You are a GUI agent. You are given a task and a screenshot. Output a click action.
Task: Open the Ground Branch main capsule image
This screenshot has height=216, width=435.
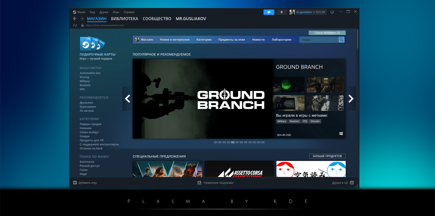coord(203,99)
